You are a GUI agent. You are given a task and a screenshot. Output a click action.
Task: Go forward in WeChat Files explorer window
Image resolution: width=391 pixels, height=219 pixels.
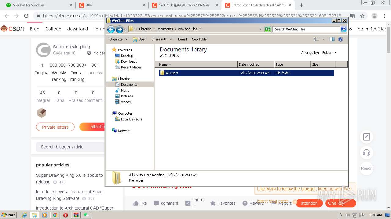[119, 29]
